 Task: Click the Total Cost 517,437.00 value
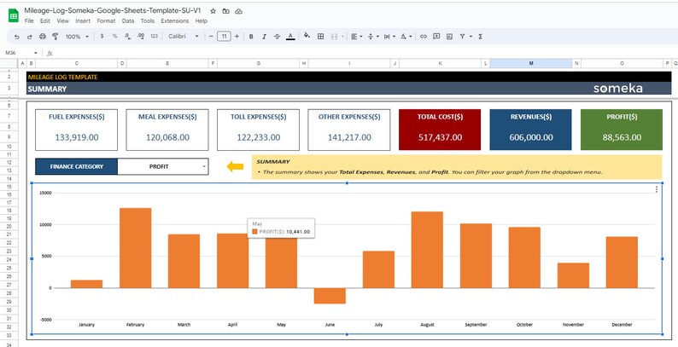(440, 137)
